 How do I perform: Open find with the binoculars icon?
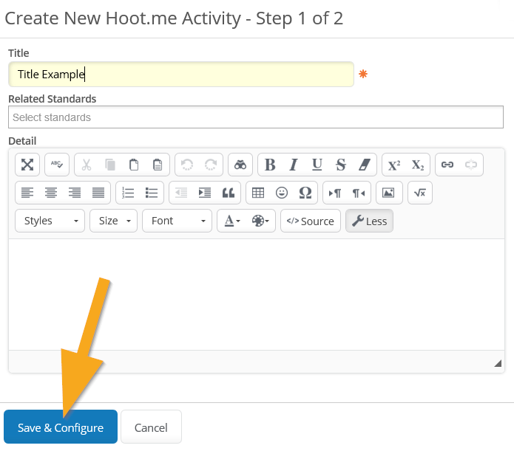[240, 165]
